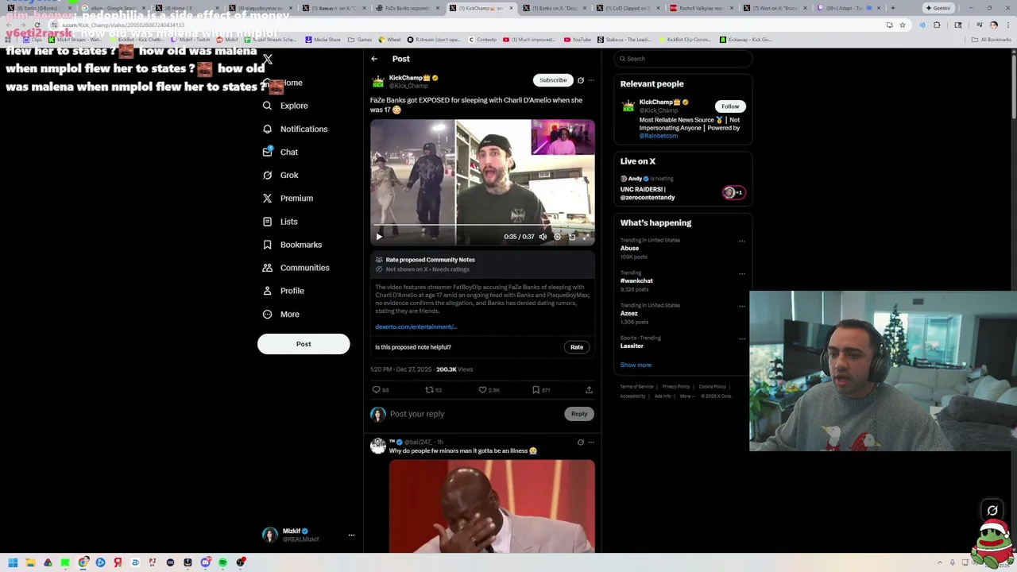This screenshot has width=1017, height=572.
Task: Open Mizkif account switcher menu
Action: point(351,535)
